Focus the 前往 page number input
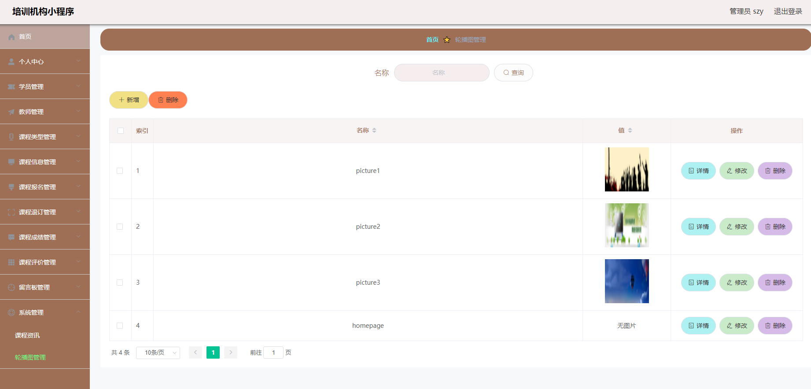Screen dimensions: 811x389 [273, 352]
